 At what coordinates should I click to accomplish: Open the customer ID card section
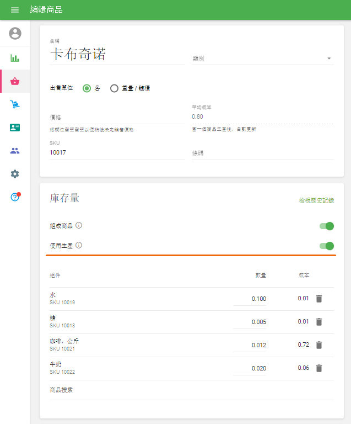click(x=15, y=128)
